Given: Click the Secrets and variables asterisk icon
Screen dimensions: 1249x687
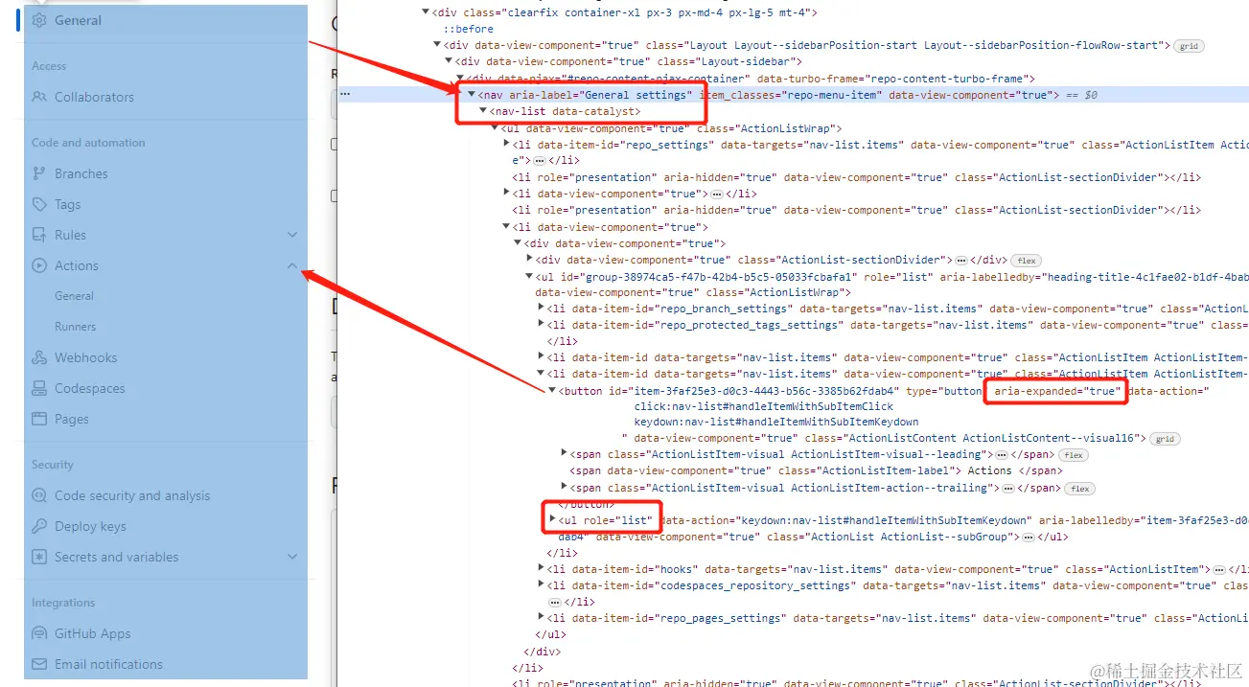Looking at the screenshot, I should pos(39,557).
